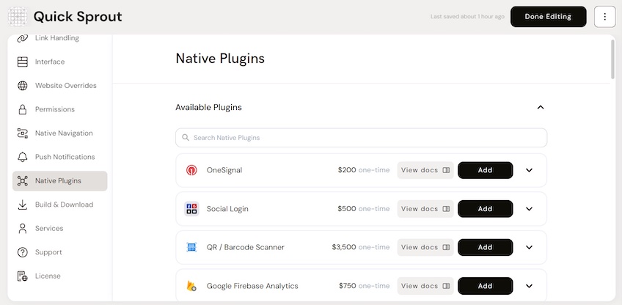View docs for OneSignal
Image resolution: width=622 pixels, height=305 pixels.
point(425,170)
